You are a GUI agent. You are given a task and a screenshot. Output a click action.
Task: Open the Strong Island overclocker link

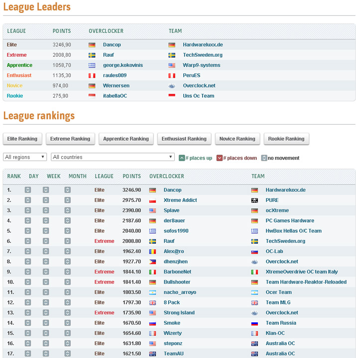[179, 313]
